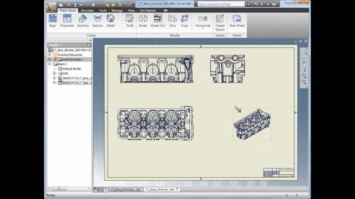Click the Undo icon in quick access toolbar
This screenshot has height=199, width=355.
tap(82, 4)
